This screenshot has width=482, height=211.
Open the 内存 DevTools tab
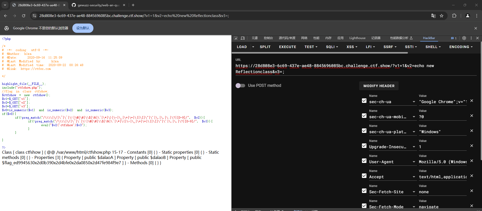[x=328, y=38]
